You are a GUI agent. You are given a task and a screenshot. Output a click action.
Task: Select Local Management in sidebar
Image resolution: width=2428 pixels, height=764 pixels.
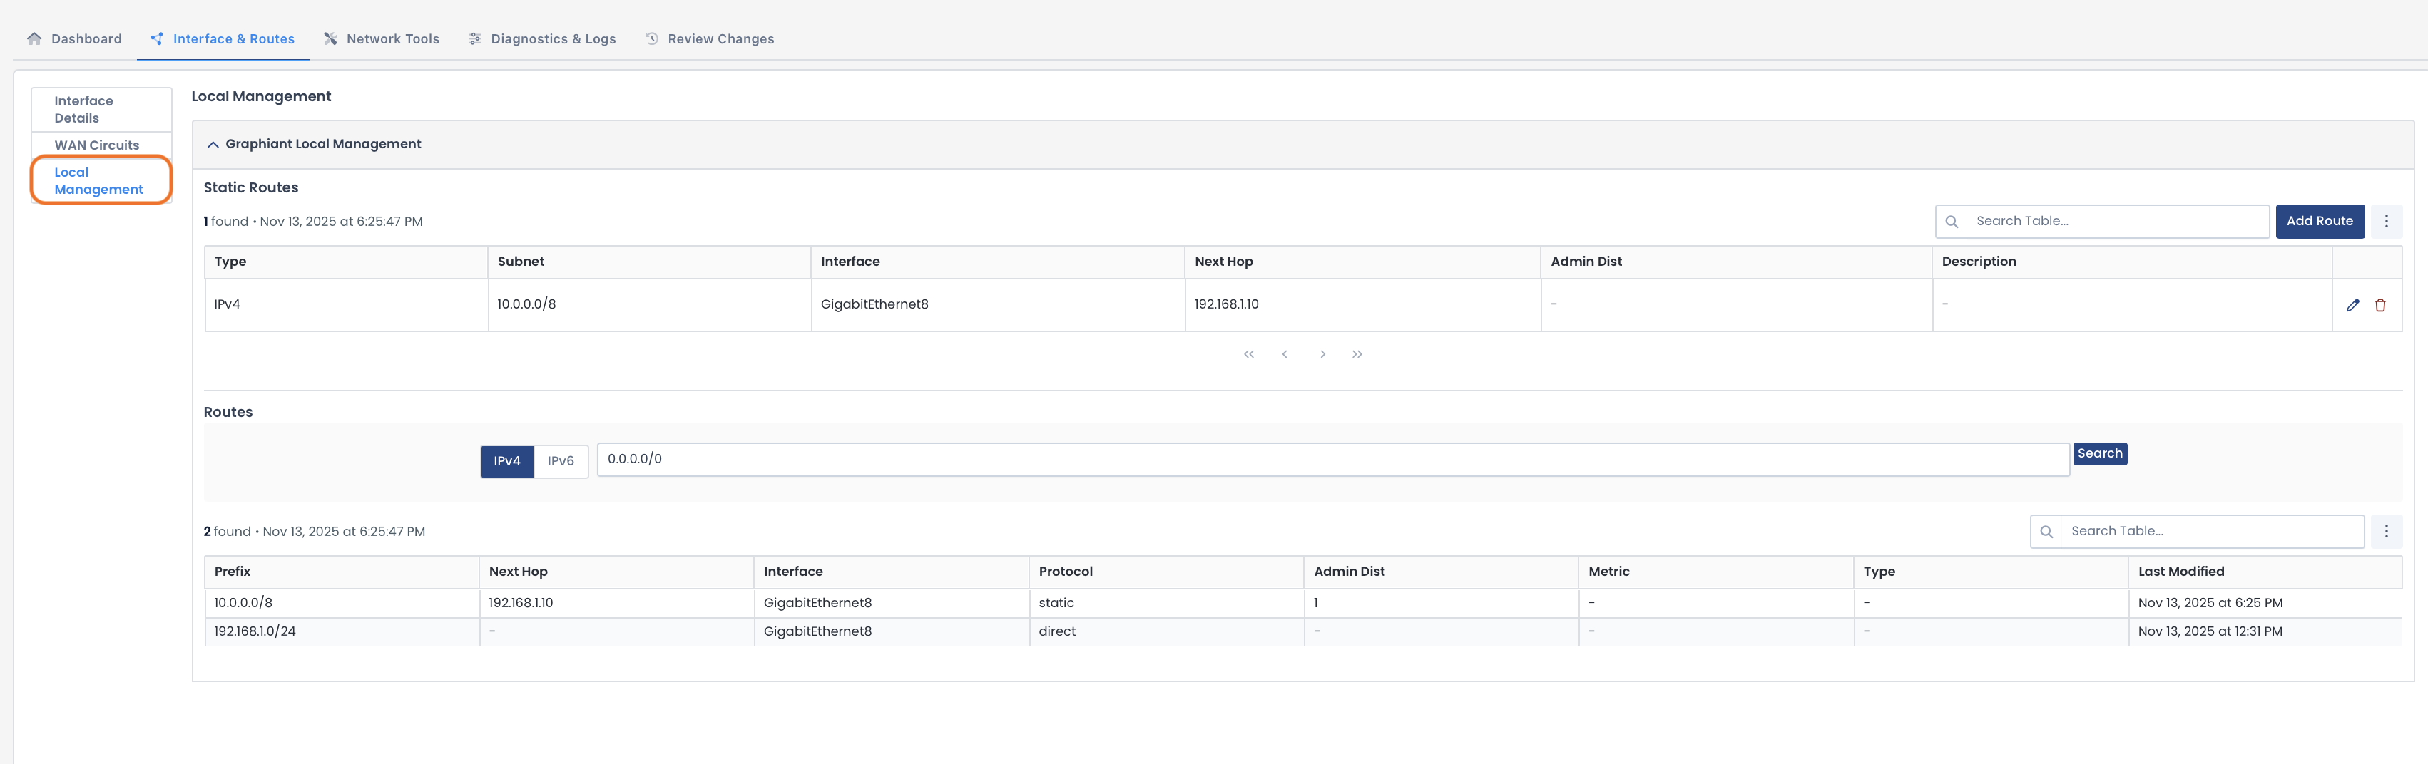click(x=101, y=180)
